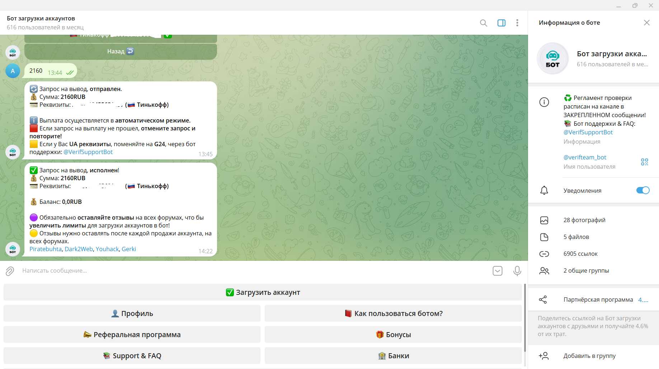The image size is (659, 369).
Task: Start voice message with microphone icon
Action: pyautogui.click(x=517, y=271)
